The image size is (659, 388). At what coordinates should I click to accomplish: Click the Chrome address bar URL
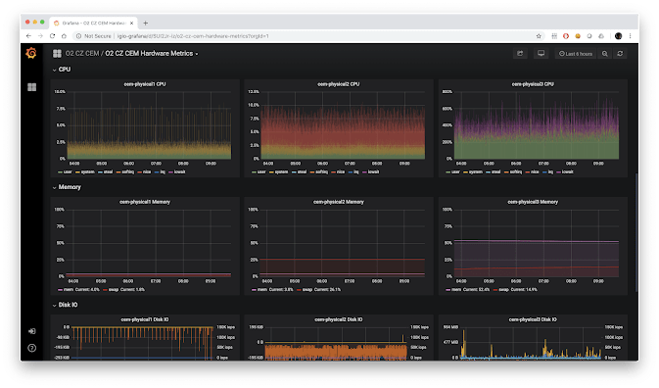click(x=193, y=36)
